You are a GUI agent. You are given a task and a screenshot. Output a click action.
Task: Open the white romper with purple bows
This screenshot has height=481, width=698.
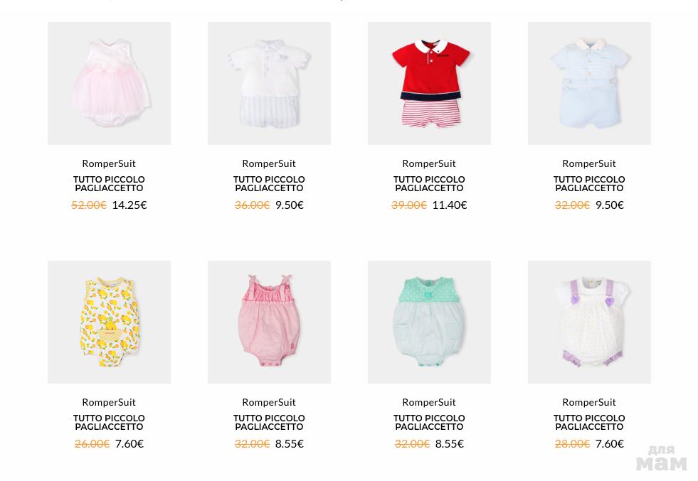coord(589,322)
